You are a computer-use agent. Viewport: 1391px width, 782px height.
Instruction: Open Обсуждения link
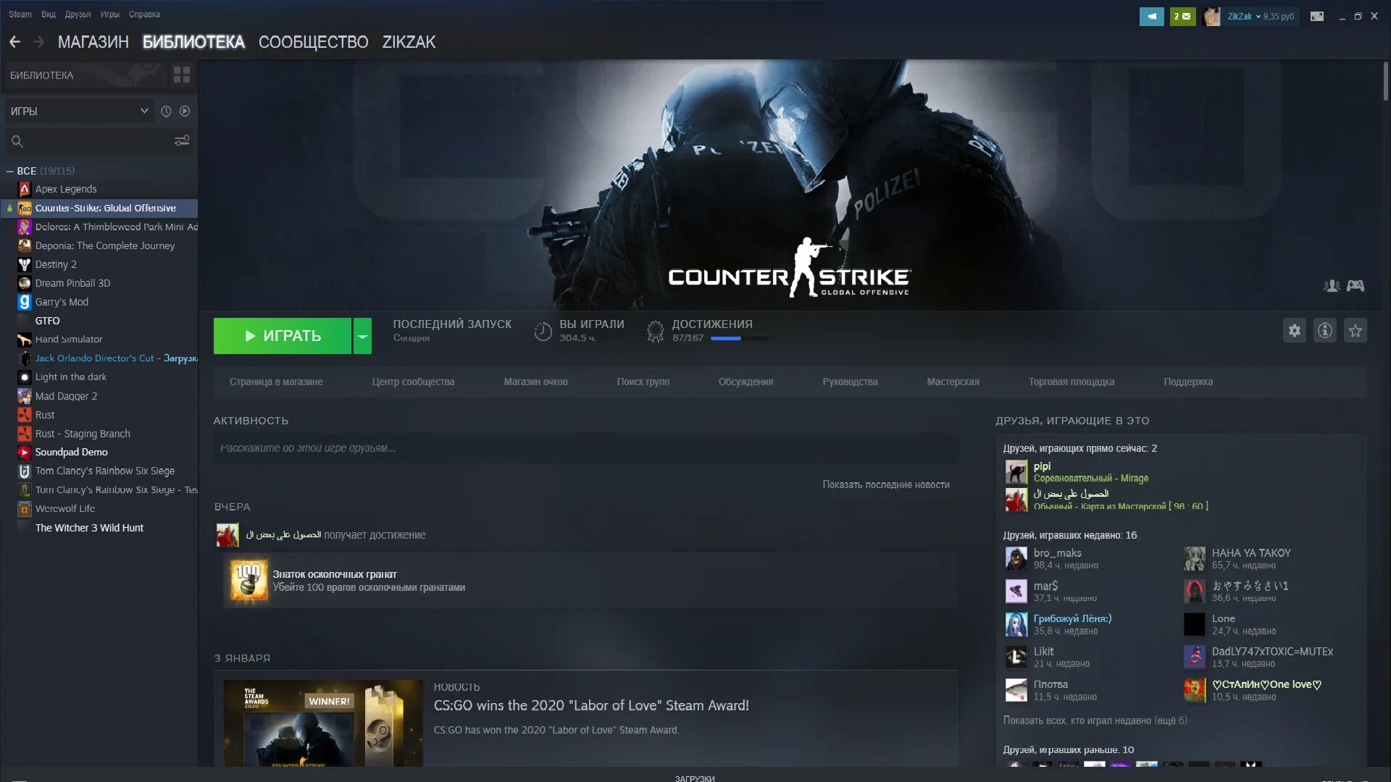pos(745,382)
